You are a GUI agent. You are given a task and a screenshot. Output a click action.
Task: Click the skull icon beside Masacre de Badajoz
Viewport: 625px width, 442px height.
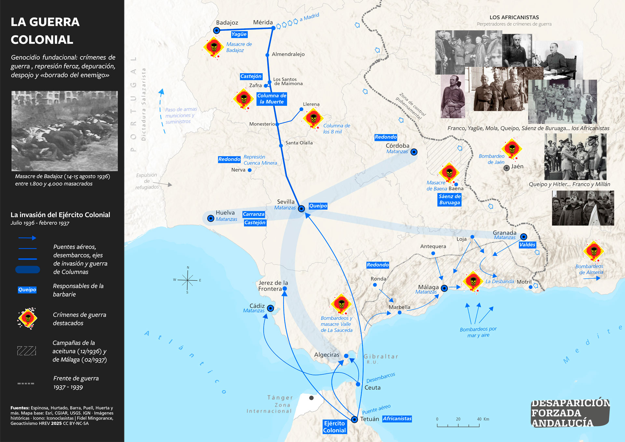tap(214, 48)
